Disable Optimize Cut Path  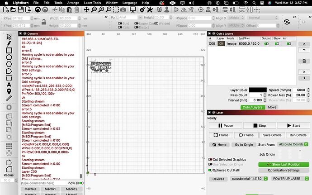pyautogui.click(x=210, y=170)
